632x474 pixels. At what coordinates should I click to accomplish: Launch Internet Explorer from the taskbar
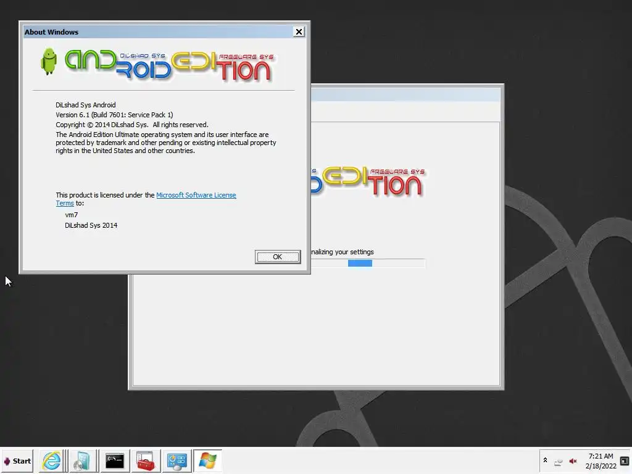pos(52,460)
